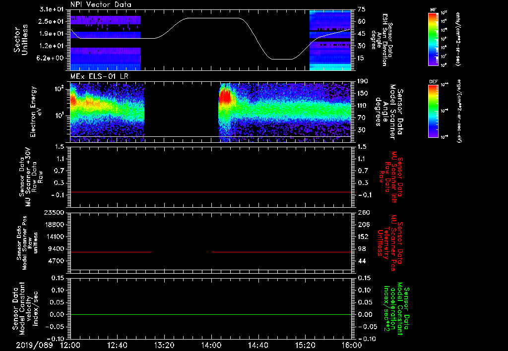Click the "23500" scanner position tick label
Screen dimensions: 508x351
point(54,212)
